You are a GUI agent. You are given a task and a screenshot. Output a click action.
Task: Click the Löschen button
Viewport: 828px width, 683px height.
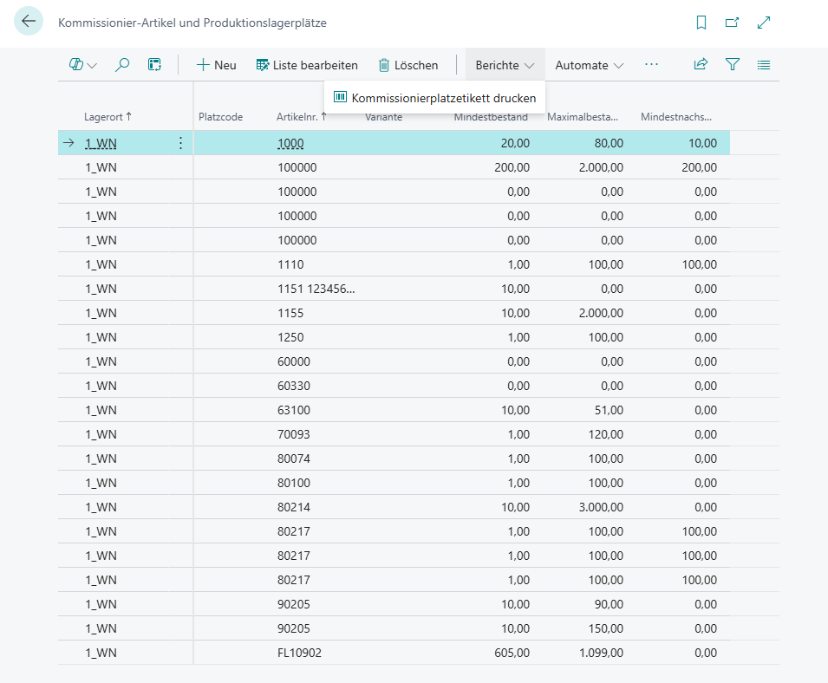(x=407, y=65)
